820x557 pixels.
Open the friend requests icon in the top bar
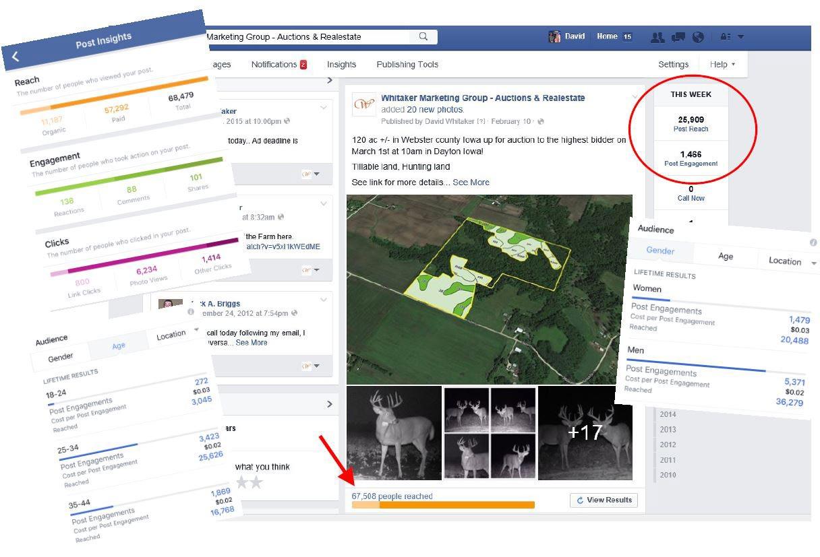point(657,37)
